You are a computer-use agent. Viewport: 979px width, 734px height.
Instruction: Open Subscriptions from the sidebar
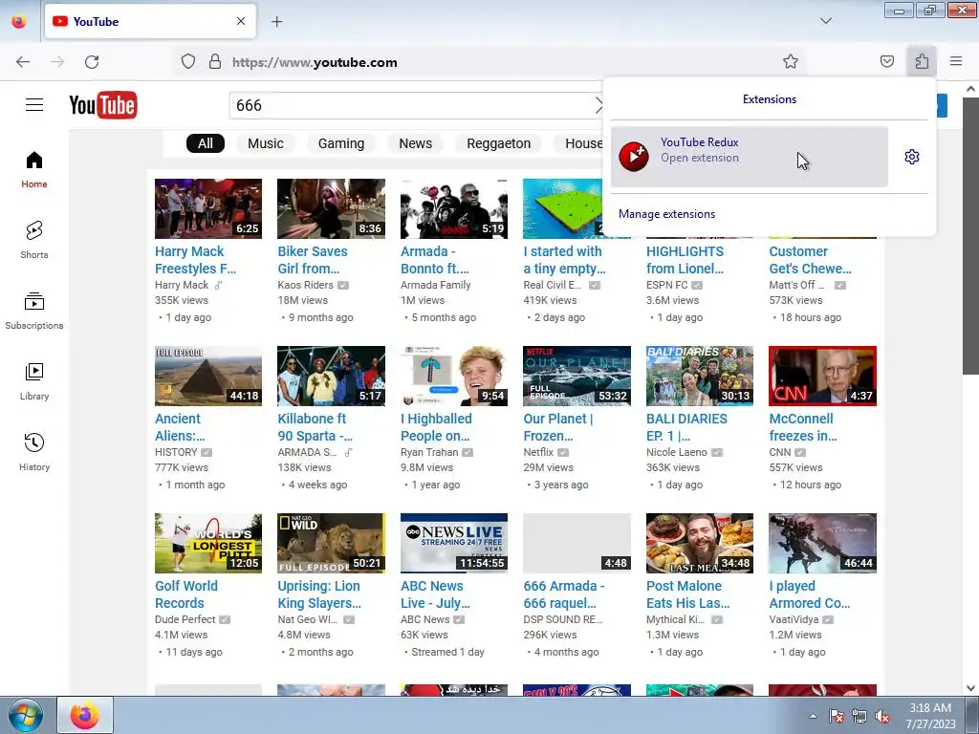pos(34,311)
